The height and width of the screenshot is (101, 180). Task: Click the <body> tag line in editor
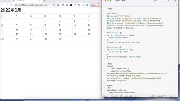click(110, 88)
